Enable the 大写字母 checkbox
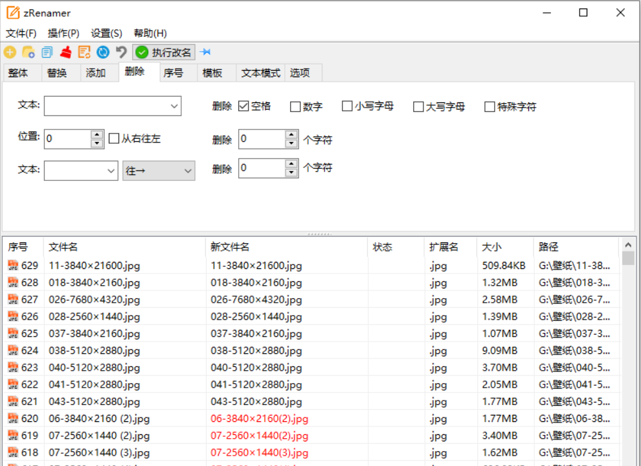The image size is (641, 466). point(418,107)
